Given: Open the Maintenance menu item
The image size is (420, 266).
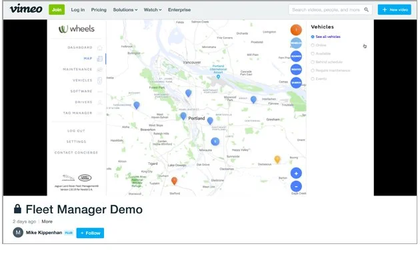Looking at the screenshot, I should (x=77, y=69).
